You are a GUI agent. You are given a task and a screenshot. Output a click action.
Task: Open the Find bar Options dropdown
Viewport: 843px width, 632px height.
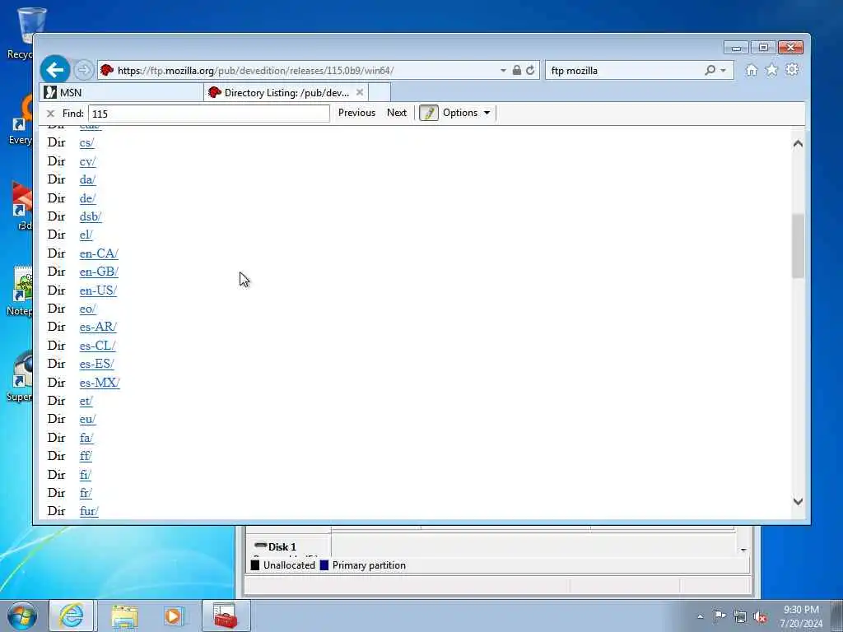(466, 113)
